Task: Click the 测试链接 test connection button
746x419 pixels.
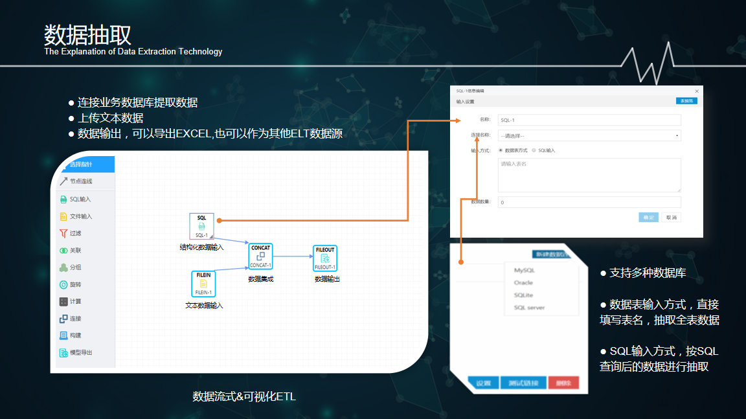Action: coord(523,383)
